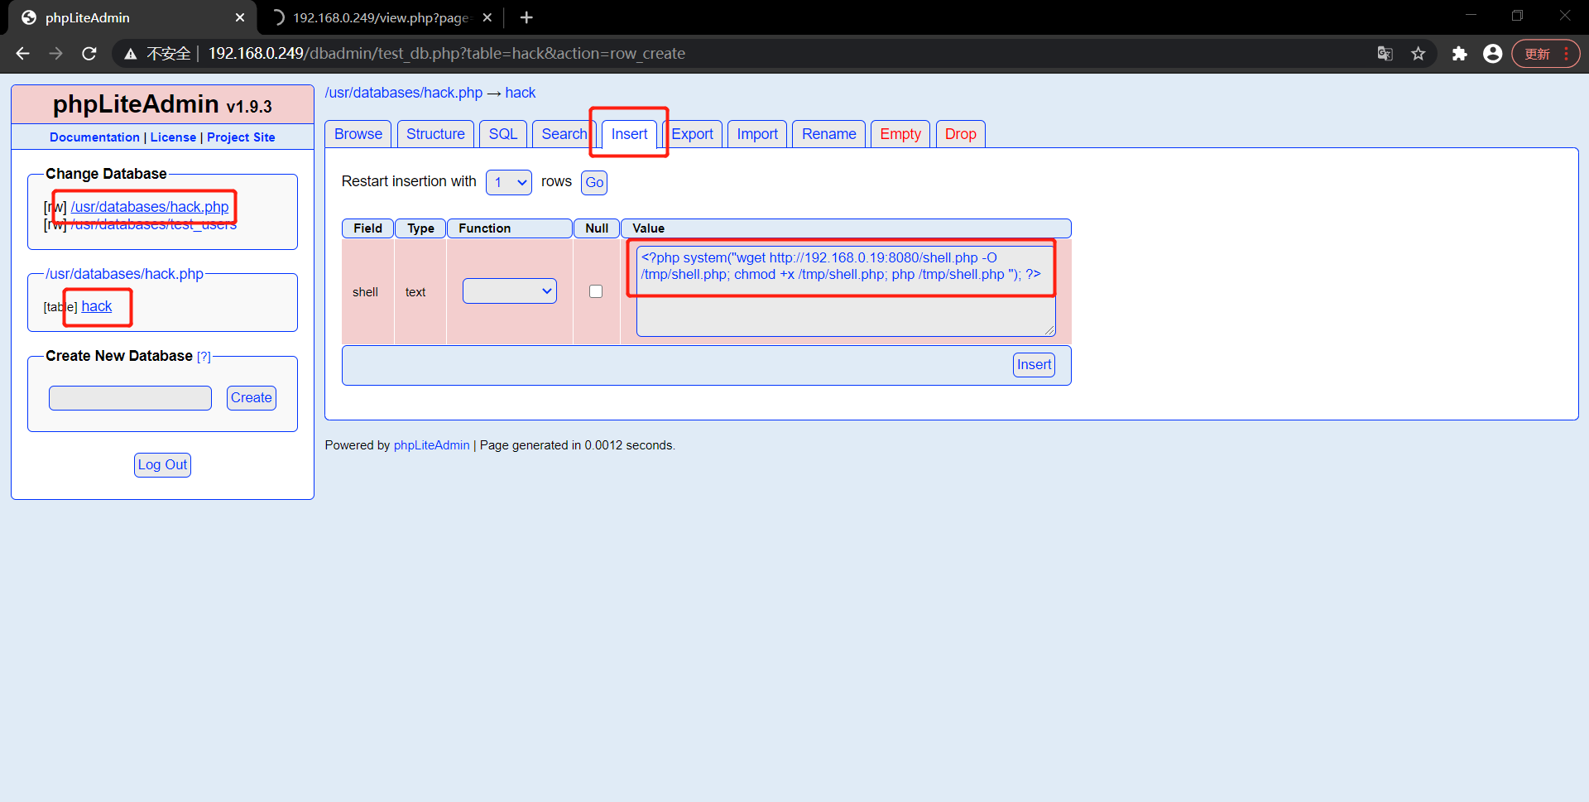Screen dimensions: 1589x802
Task: Open the Empty table tab
Action: point(900,134)
